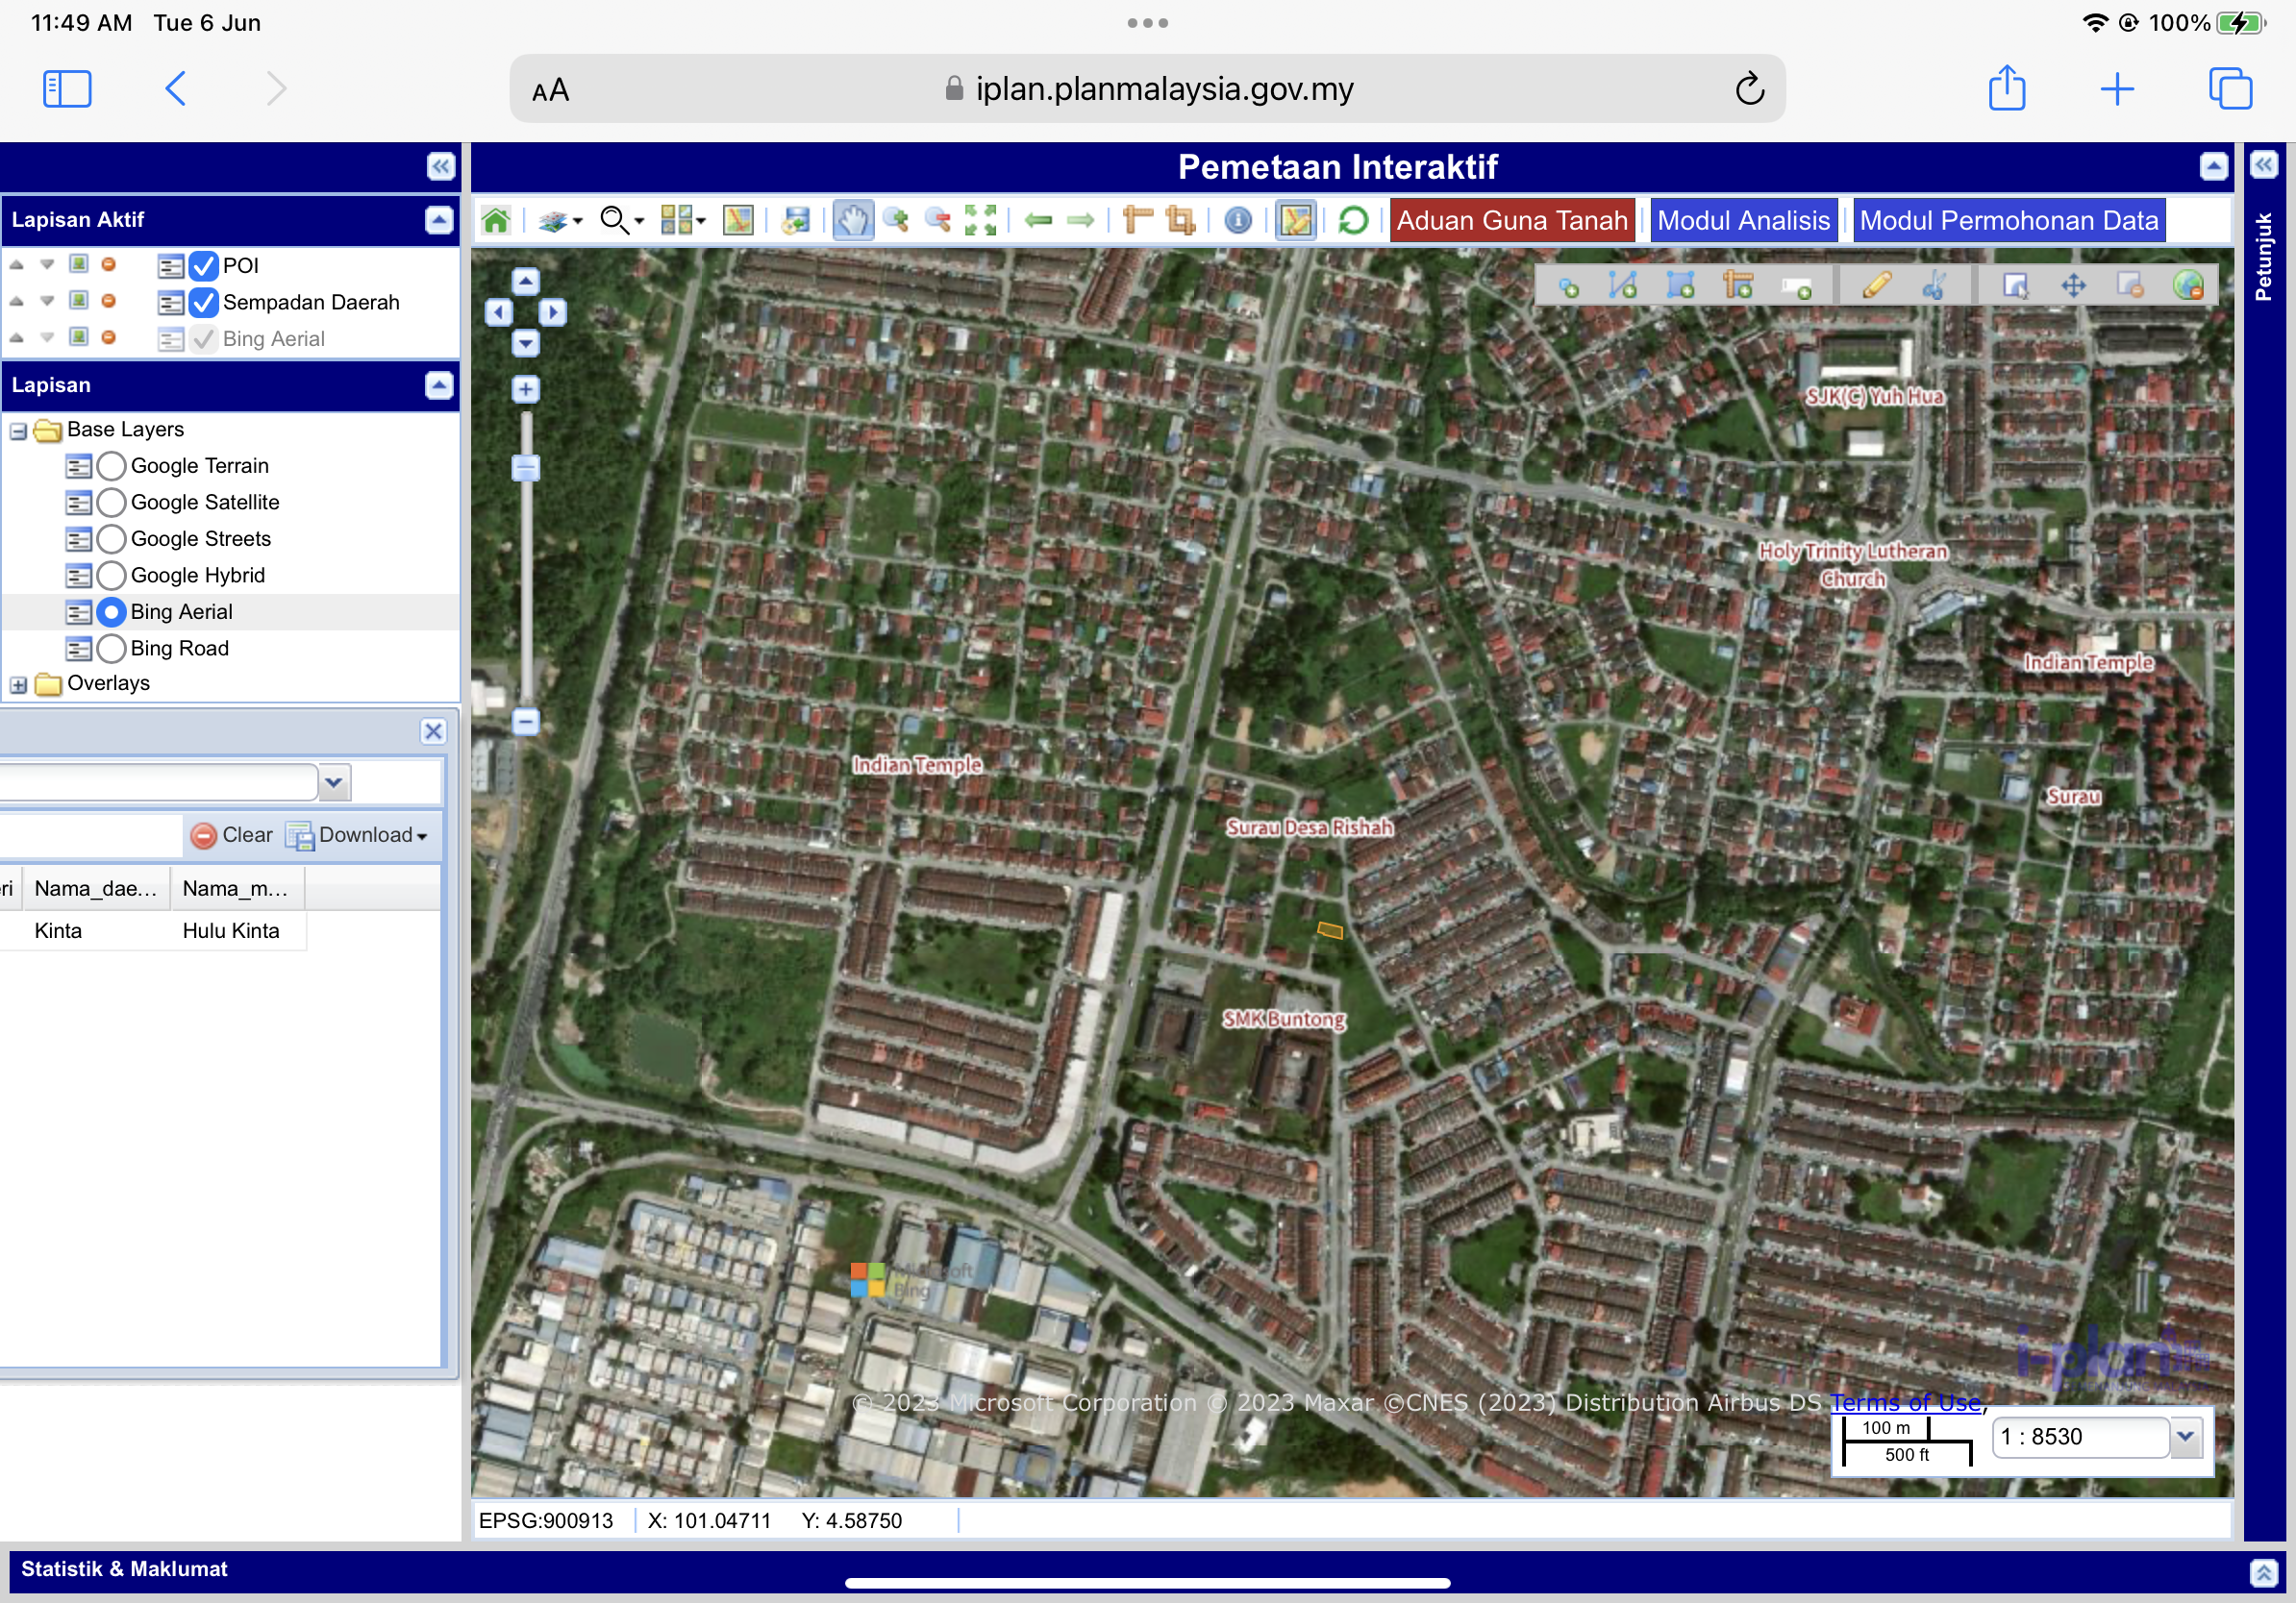Toggle the Sempadan Daerah layer checkbox

click(x=204, y=302)
